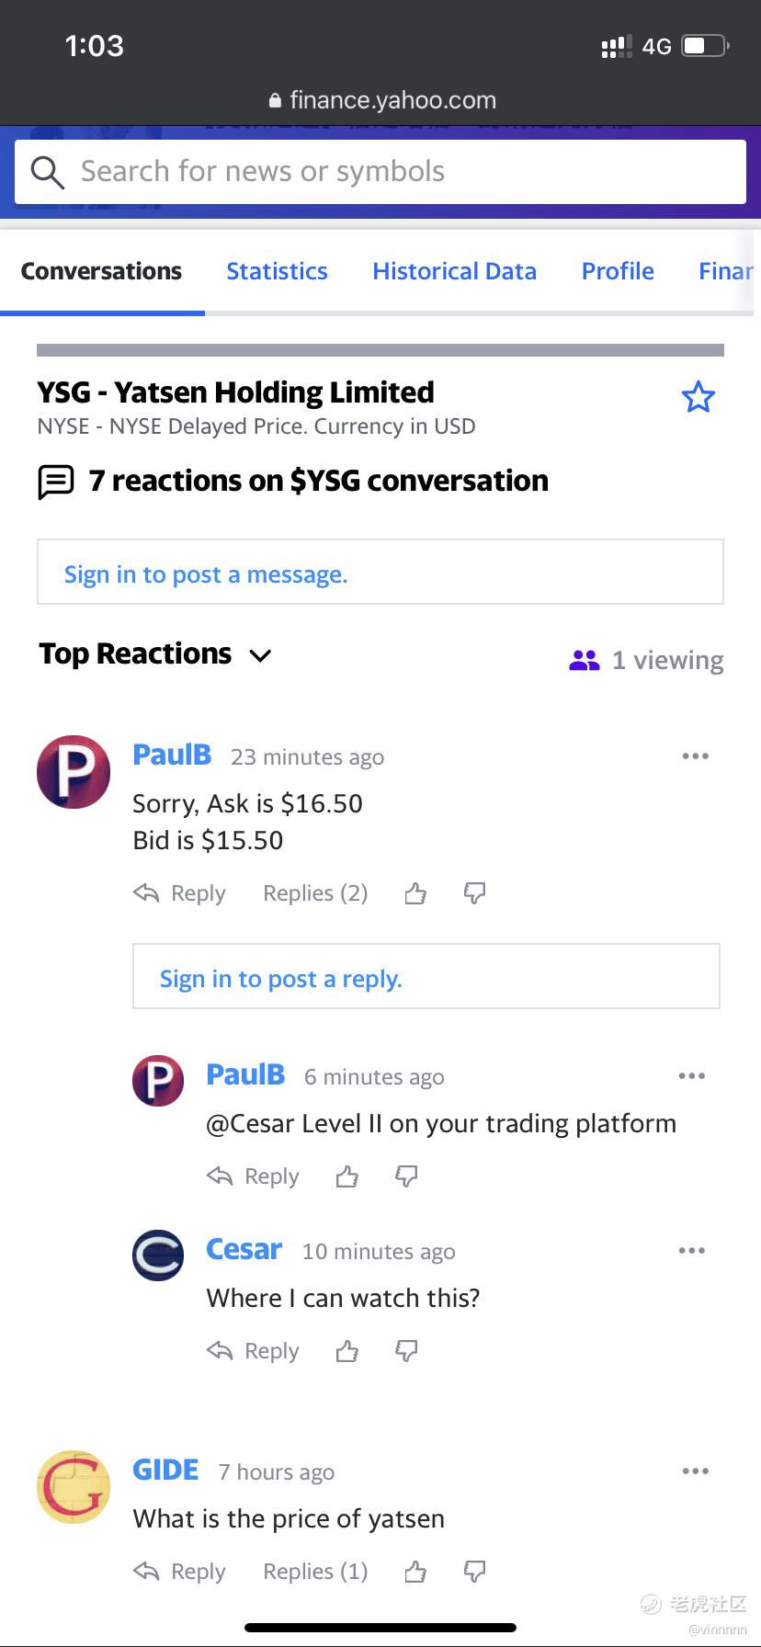Collapse Replies (2) under PaulB's comment
This screenshot has height=1647, width=761.
coord(315,893)
